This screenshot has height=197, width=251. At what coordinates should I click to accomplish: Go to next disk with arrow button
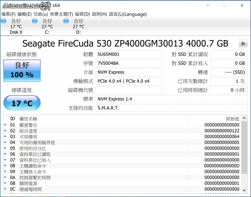pyautogui.click(x=243, y=43)
